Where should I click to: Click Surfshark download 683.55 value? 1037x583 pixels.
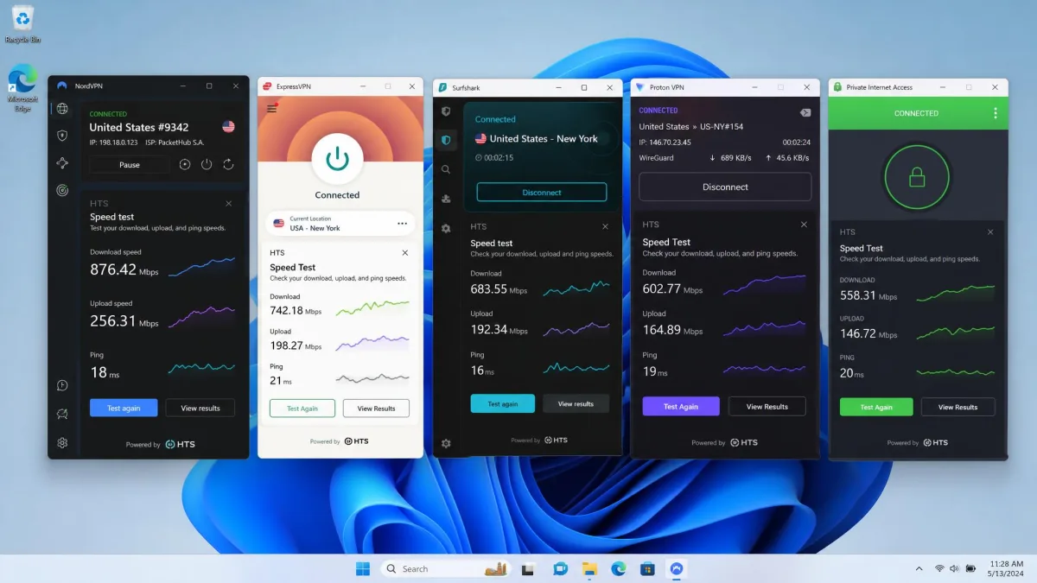pyautogui.click(x=488, y=289)
